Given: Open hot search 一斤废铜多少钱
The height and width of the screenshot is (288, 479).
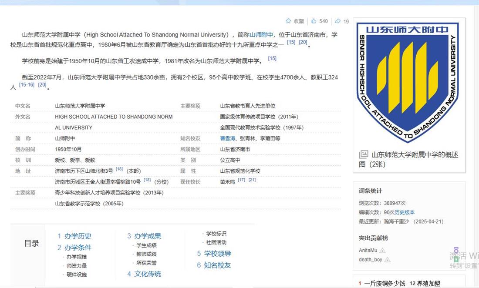Looking at the screenshot, I should pyautogui.click(x=385, y=283).
